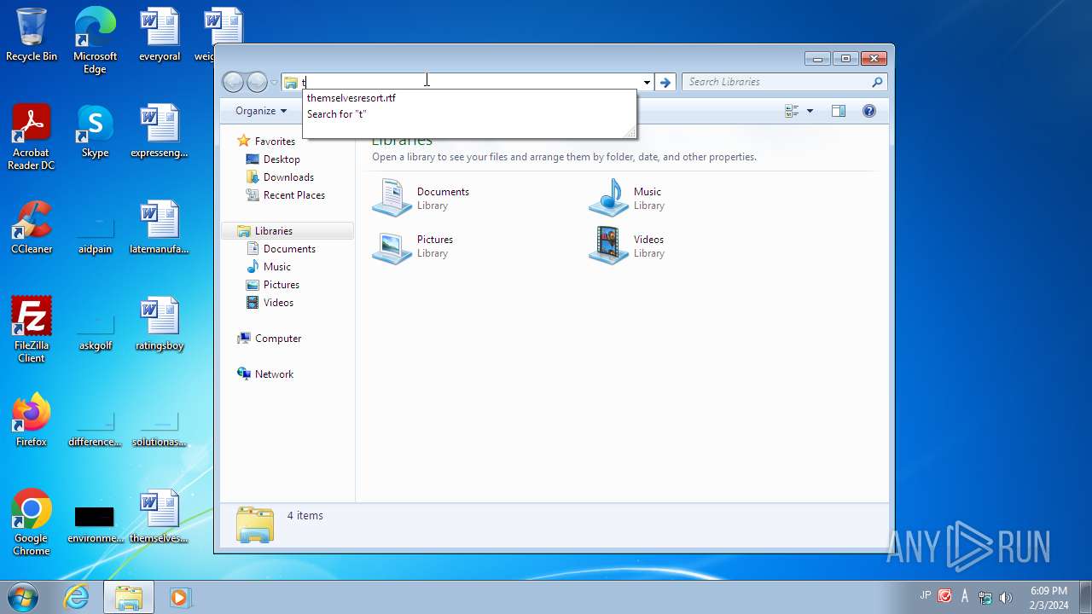Select Downloads under Favorites

click(x=288, y=177)
